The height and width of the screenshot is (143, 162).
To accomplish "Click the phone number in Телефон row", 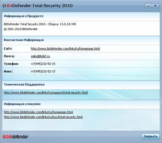I will pyautogui.click(x=43, y=64).
